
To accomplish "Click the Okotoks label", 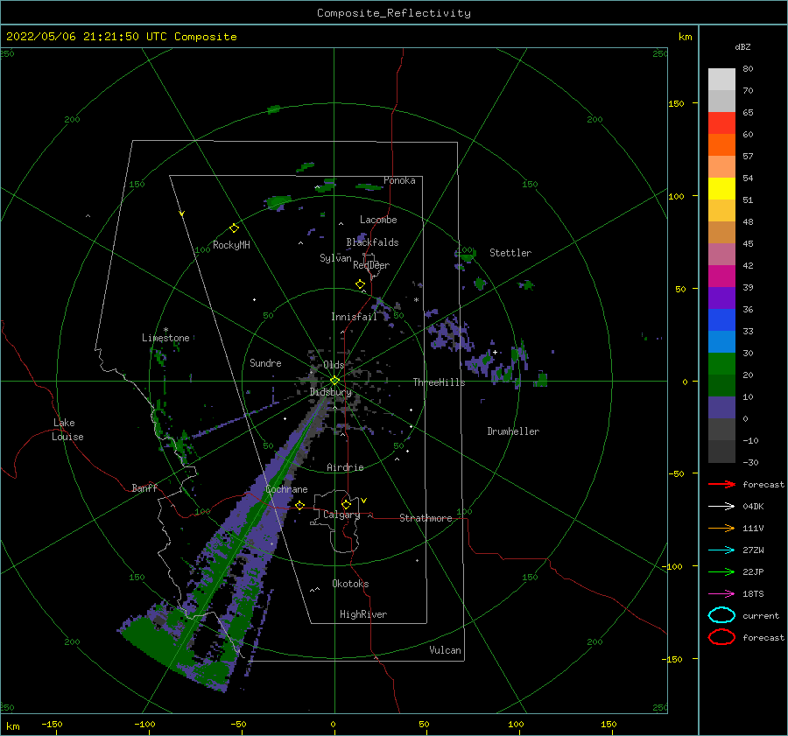I will (350, 584).
